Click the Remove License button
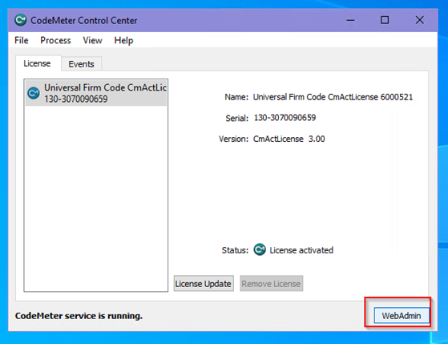This screenshot has width=448, height=344. 271,283
